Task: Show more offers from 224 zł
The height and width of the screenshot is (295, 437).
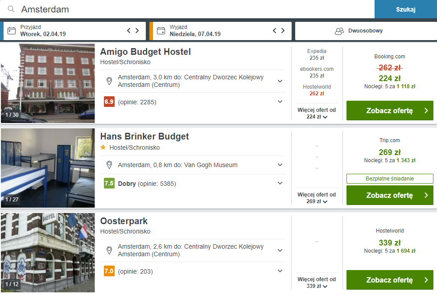Action: (317, 113)
